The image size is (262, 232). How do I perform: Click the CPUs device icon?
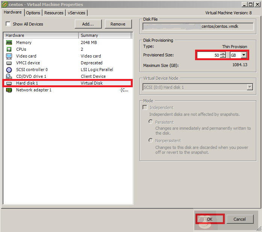pos(9,49)
